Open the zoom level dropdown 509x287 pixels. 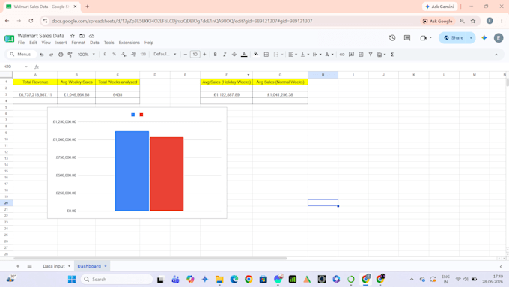pos(86,55)
